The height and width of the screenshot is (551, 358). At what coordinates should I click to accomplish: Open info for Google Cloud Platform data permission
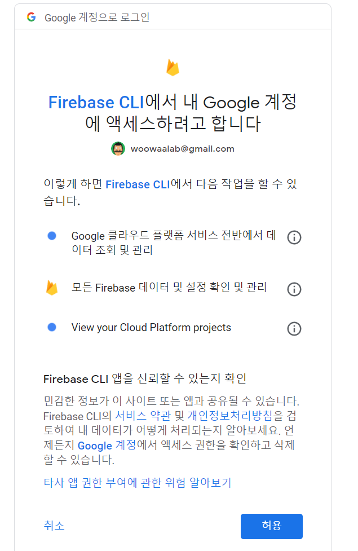coord(294,237)
